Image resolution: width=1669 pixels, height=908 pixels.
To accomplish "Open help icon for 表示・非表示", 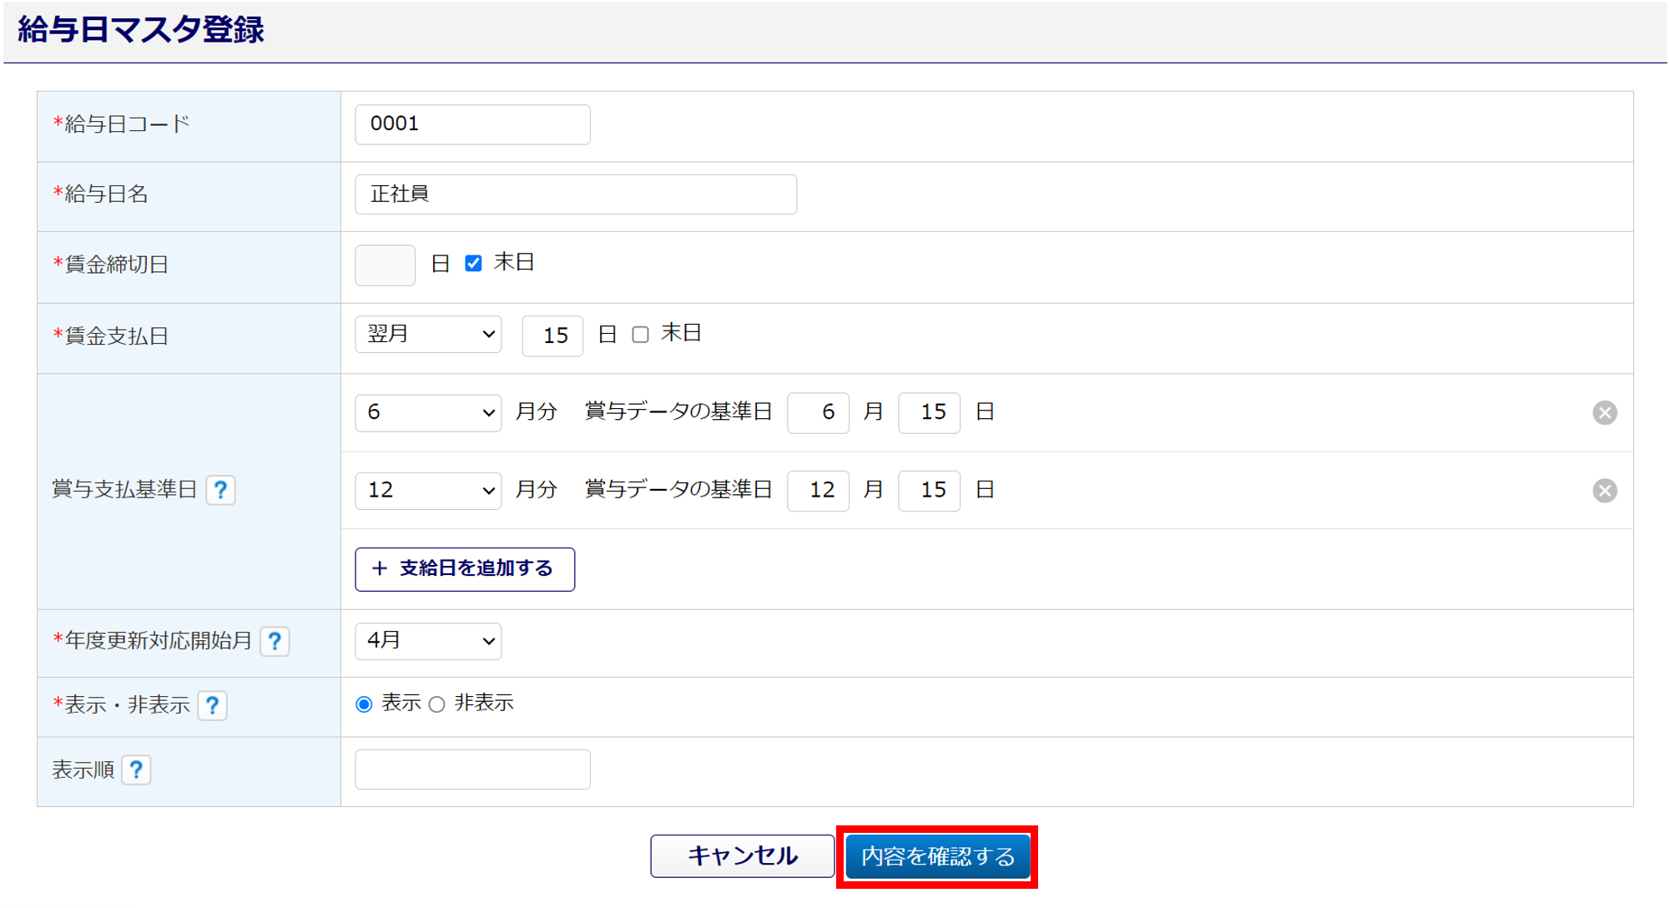I will (x=213, y=705).
